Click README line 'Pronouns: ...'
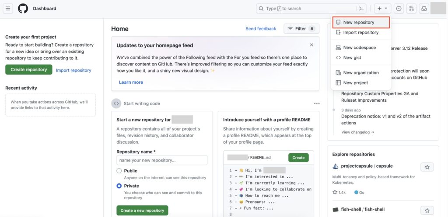This screenshot has height=217, width=448. [x=260, y=202]
